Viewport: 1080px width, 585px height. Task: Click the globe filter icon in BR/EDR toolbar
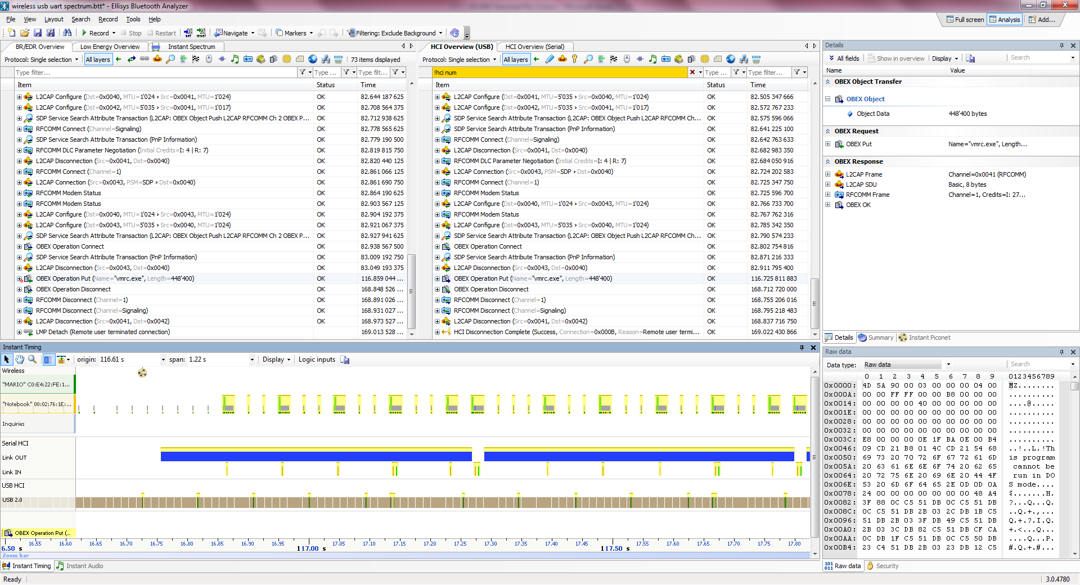(313, 59)
